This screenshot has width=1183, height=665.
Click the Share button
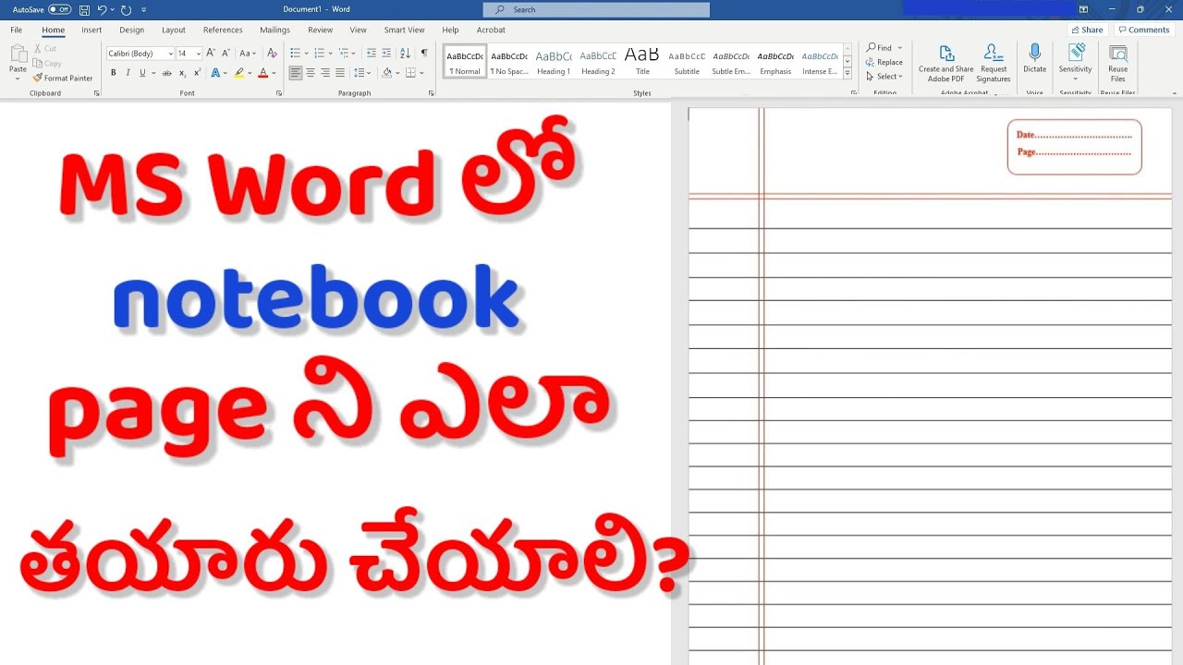tap(1087, 30)
